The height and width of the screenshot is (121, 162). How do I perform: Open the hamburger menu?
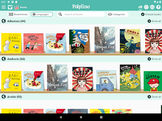[x=3, y=7]
